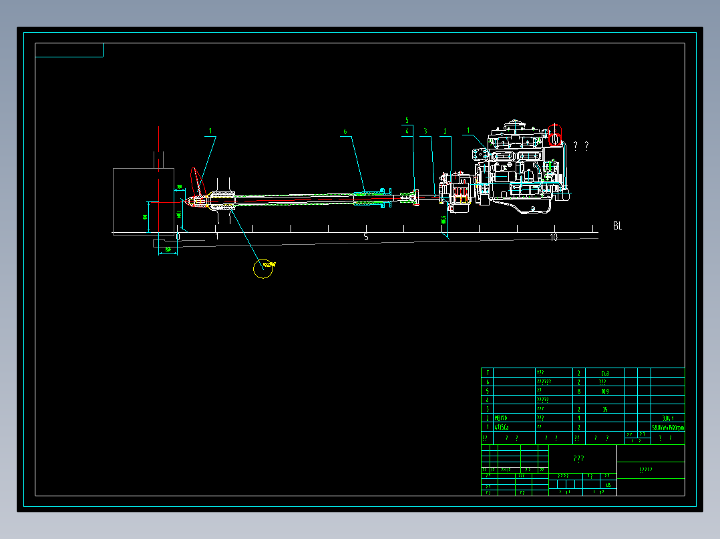Select callout number 6 above the stern tube
720x539 pixels.
(345, 131)
